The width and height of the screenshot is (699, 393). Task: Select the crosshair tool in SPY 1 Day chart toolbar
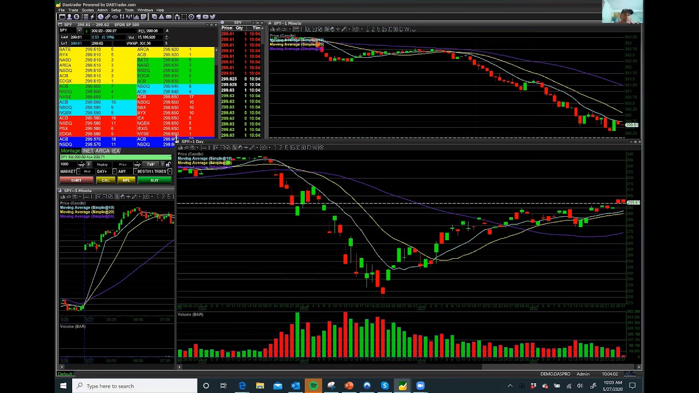point(246,147)
